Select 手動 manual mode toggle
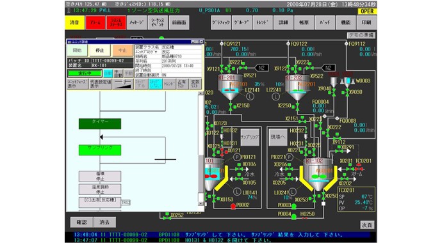This screenshot has width=442, height=243. (129, 74)
